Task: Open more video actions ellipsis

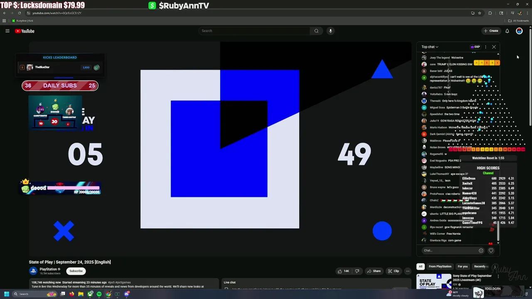Action: coord(408,271)
